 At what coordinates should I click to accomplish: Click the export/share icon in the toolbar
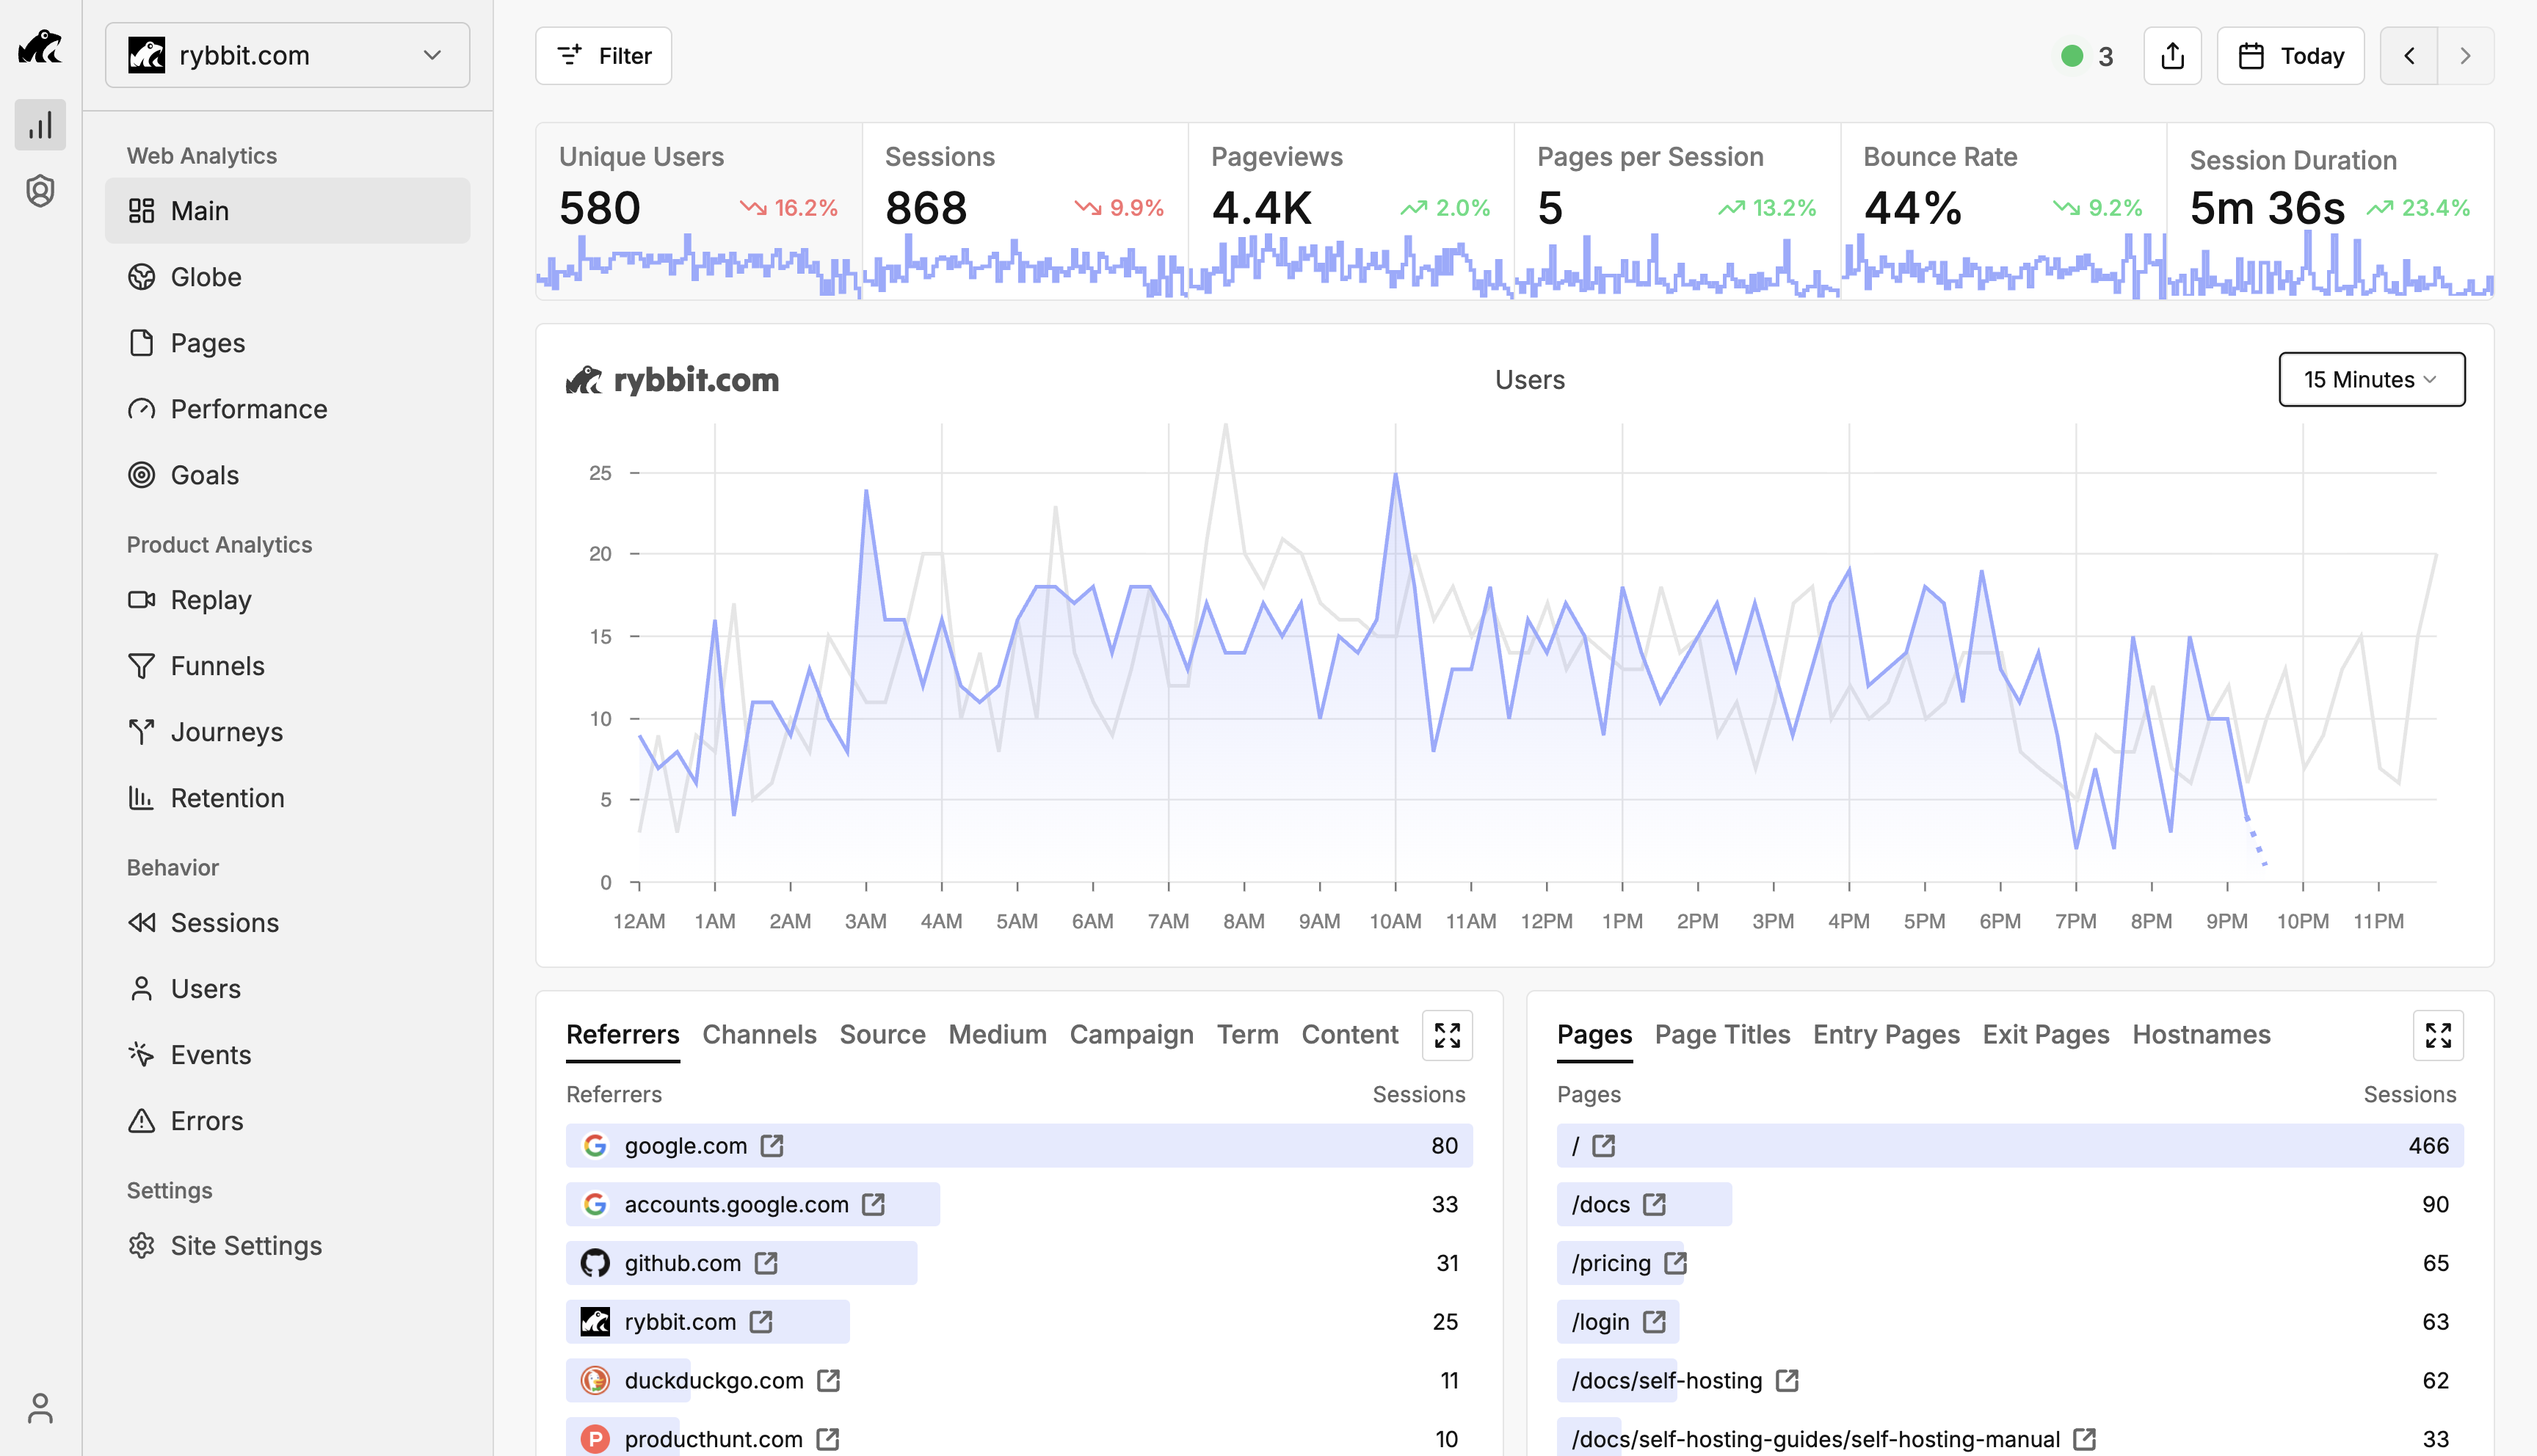coord(2172,55)
